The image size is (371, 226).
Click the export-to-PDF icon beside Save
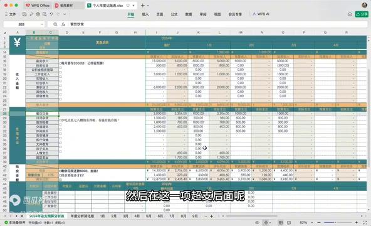31,14
